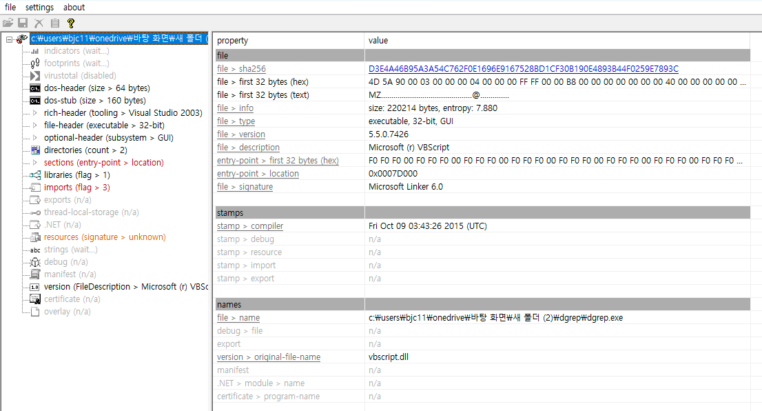
Task: Expand the file-header tree node
Action: [35, 126]
